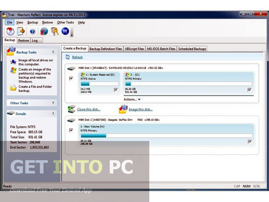Click the C partition usage bar
This screenshot has width=269, height=202.
tap(189, 84)
